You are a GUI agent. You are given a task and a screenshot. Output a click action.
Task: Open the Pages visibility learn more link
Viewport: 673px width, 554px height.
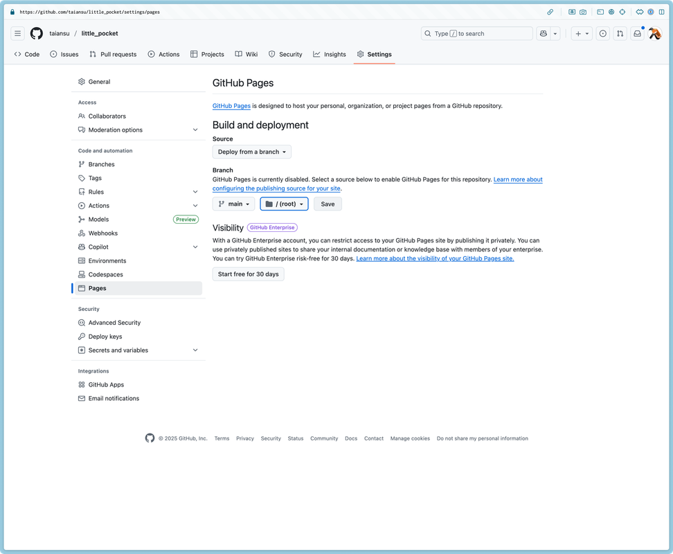(435, 258)
